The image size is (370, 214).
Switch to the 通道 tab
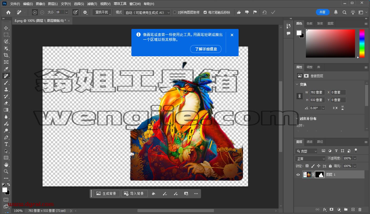pos(310,142)
